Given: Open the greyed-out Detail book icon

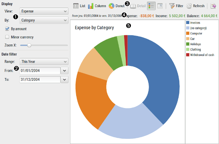Looking at the screenshot, I should click(x=133, y=6).
